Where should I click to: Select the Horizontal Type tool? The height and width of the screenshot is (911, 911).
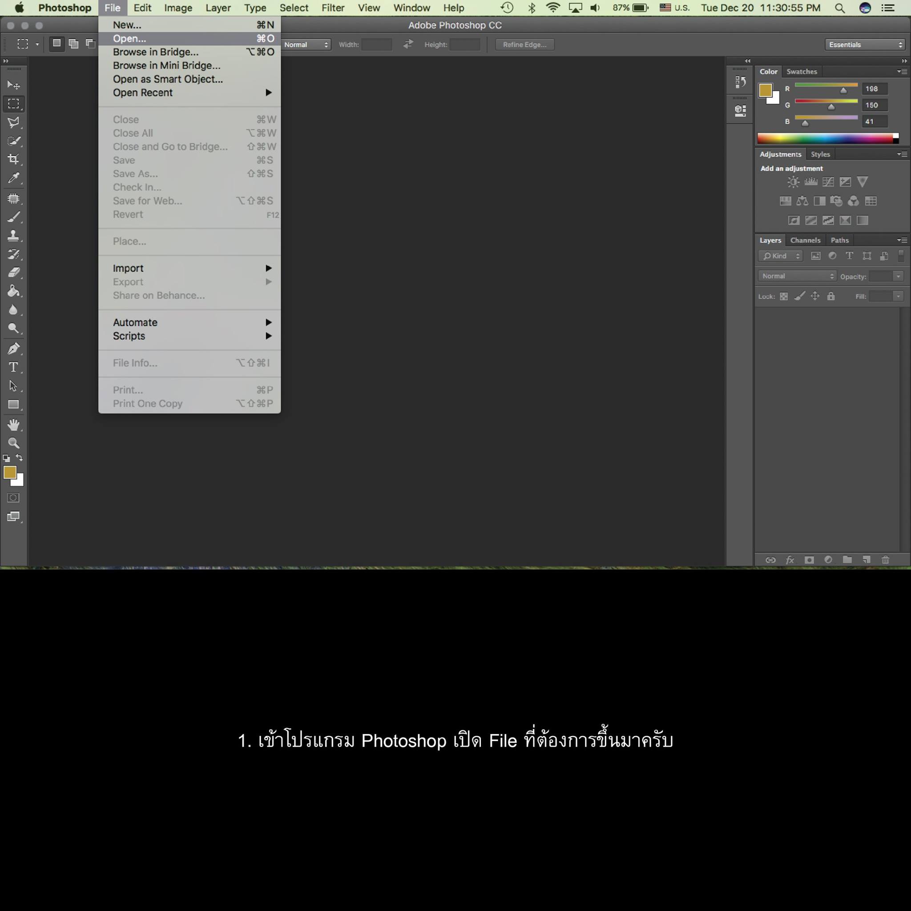[14, 367]
